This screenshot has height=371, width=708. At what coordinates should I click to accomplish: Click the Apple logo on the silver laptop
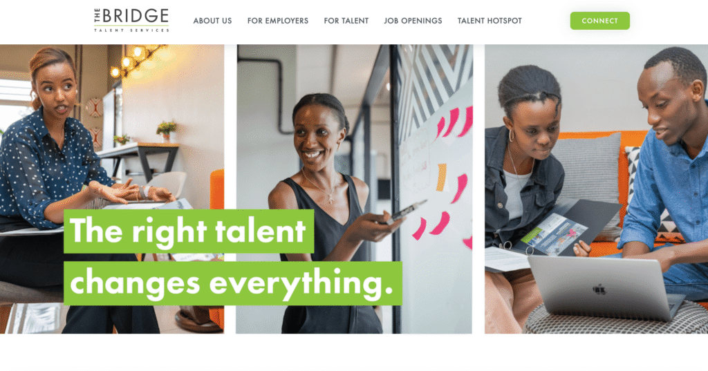click(599, 289)
